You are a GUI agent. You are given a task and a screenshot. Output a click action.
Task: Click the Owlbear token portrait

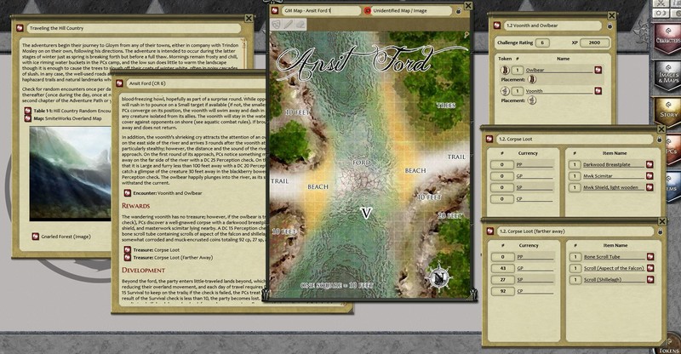pyautogui.click(x=505, y=70)
